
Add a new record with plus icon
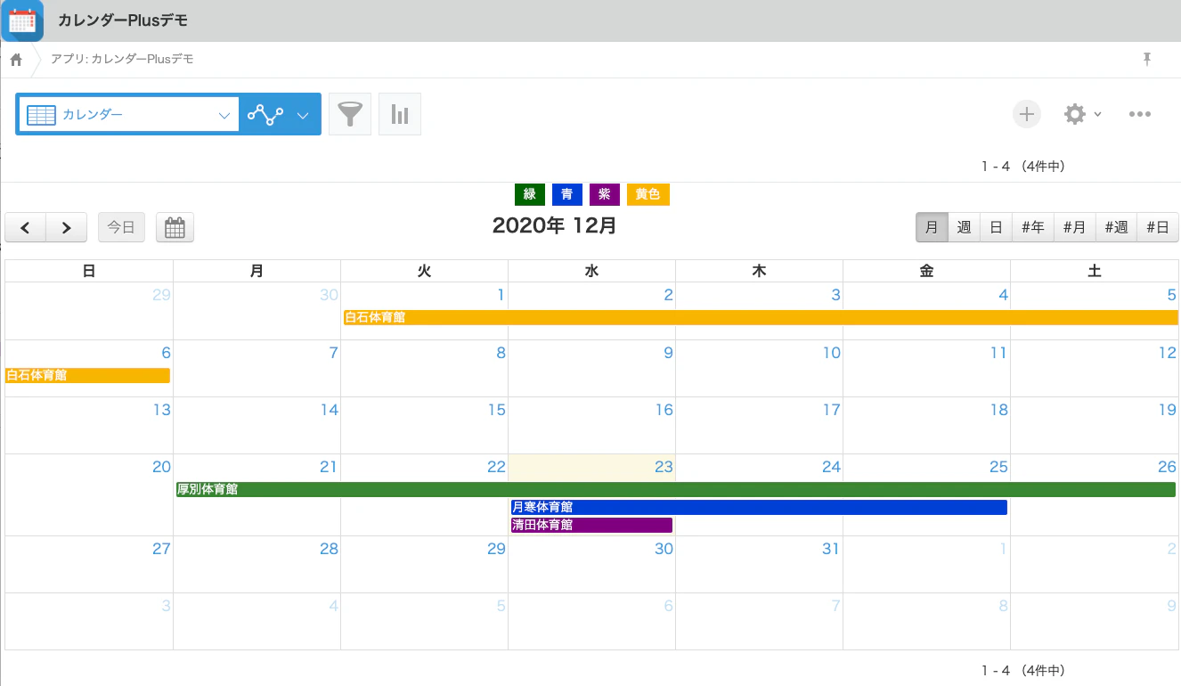[1027, 114]
